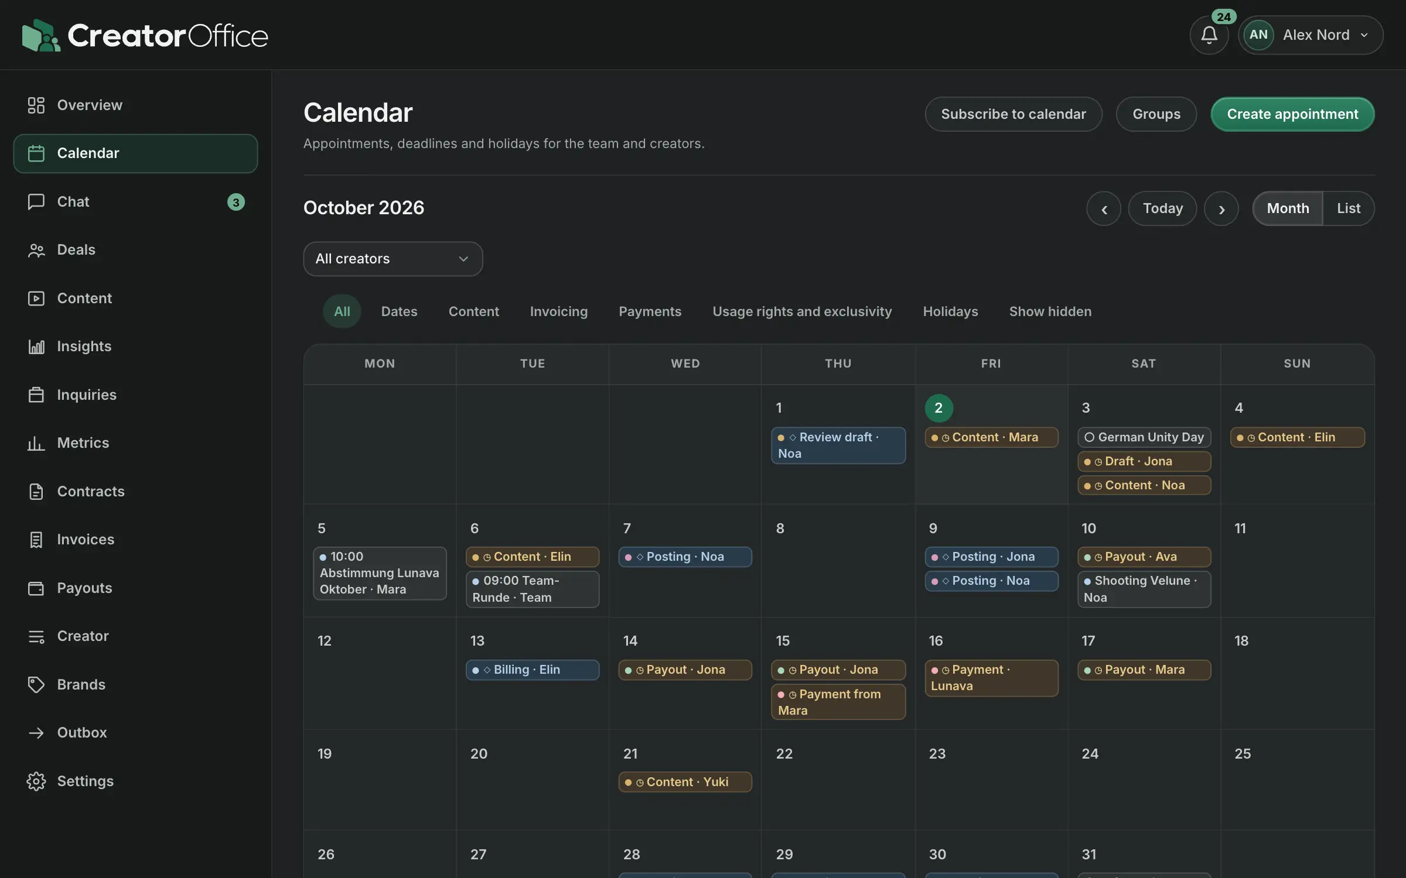Click the Settings gear icon
1406x878 pixels.
tap(36, 781)
